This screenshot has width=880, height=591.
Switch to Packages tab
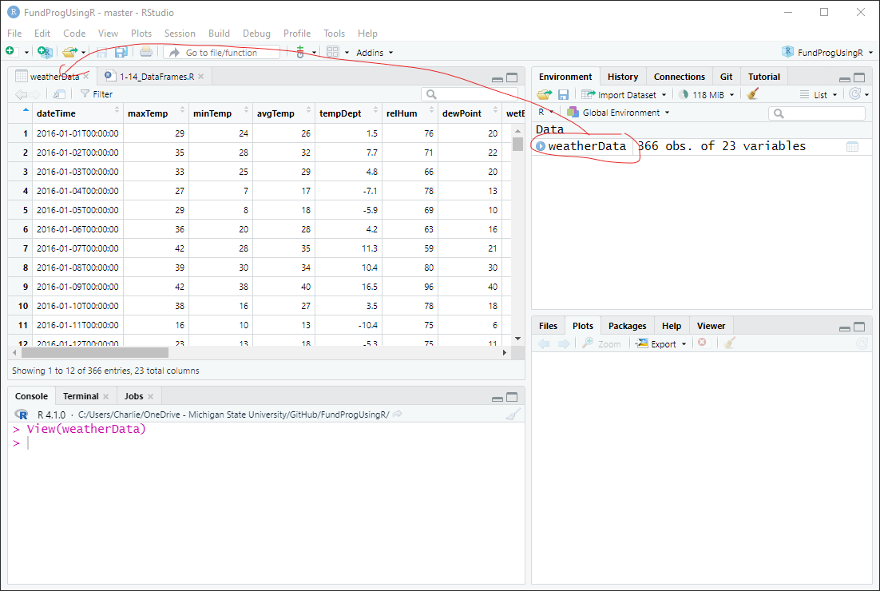(627, 326)
